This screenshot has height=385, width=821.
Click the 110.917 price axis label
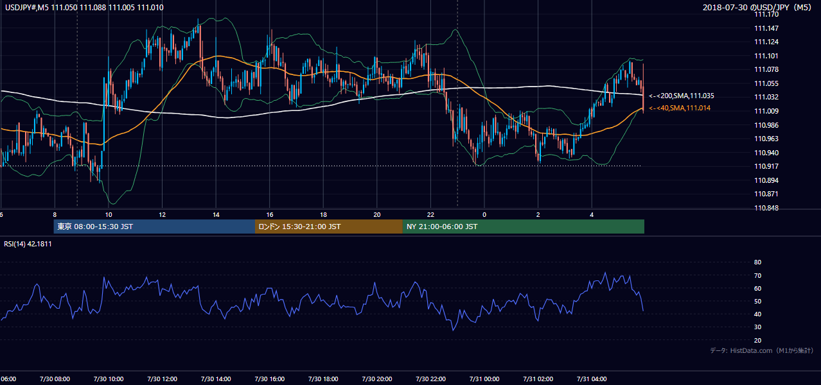(766, 166)
